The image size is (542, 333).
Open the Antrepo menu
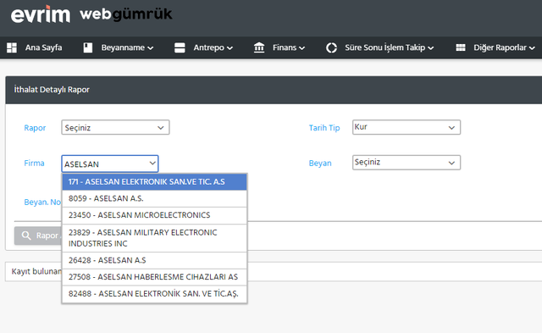tap(213, 47)
